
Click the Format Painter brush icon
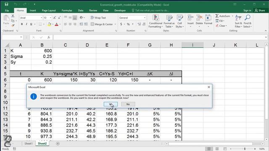point(13,26)
